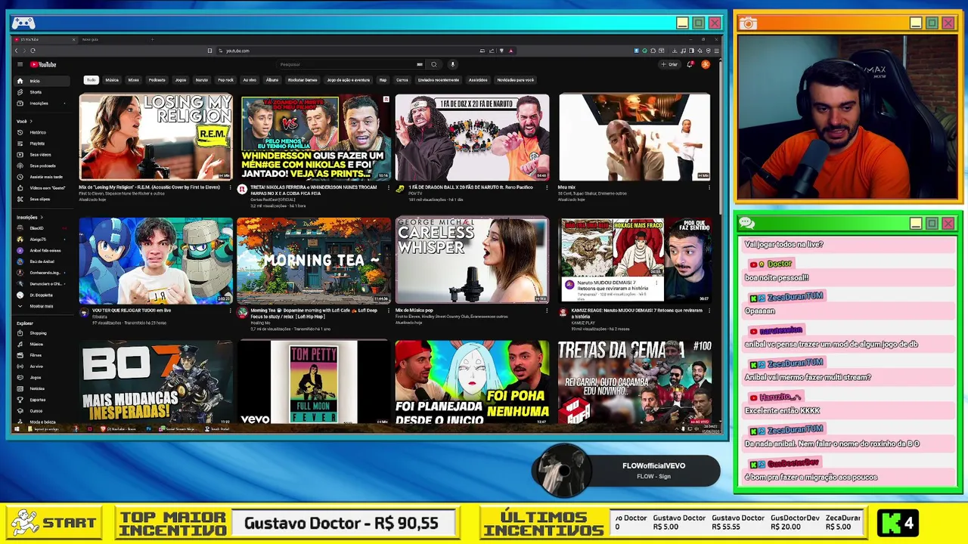The height and width of the screenshot is (544, 968).
Task: Reload the page in the browser
Action: 33,51
